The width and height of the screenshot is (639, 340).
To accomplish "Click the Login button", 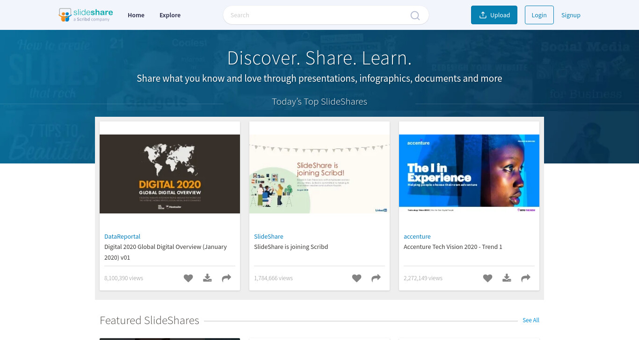I will 539,15.
